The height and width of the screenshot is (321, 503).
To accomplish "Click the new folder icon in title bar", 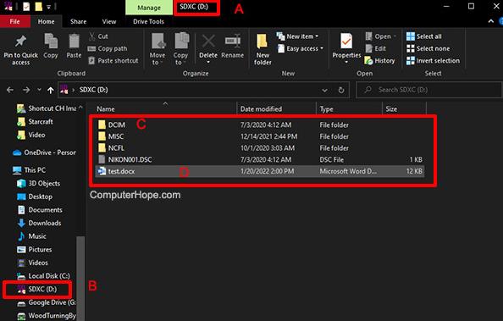I will (x=38, y=7).
